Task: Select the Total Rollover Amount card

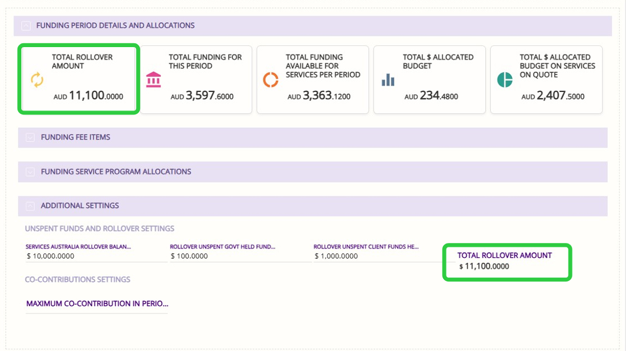Action: click(x=79, y=80)
